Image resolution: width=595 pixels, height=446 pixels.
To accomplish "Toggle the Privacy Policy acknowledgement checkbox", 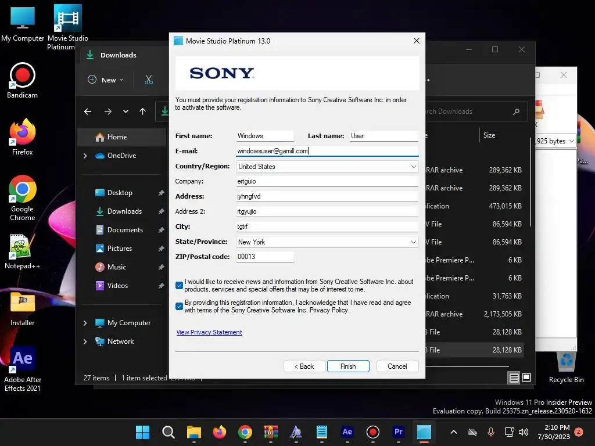I will (180, 306).
